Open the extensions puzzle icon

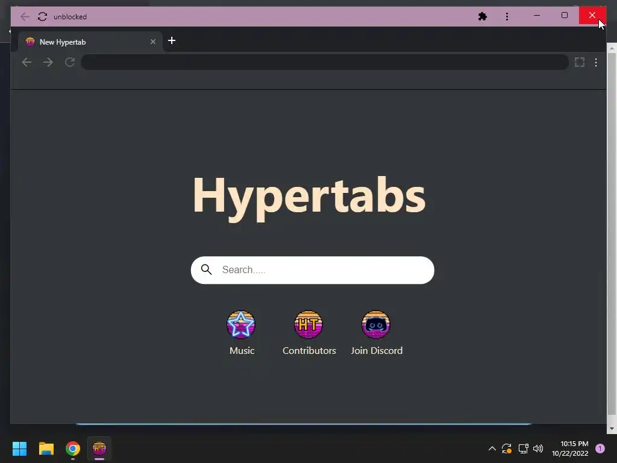483,16
